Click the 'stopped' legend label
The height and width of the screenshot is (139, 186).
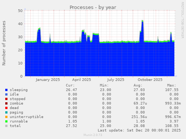click(x=18, y=99)
